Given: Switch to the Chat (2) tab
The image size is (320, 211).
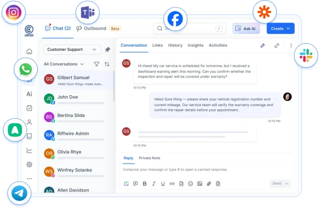Looking at the screenshot, I should click(x=58, y=28).
